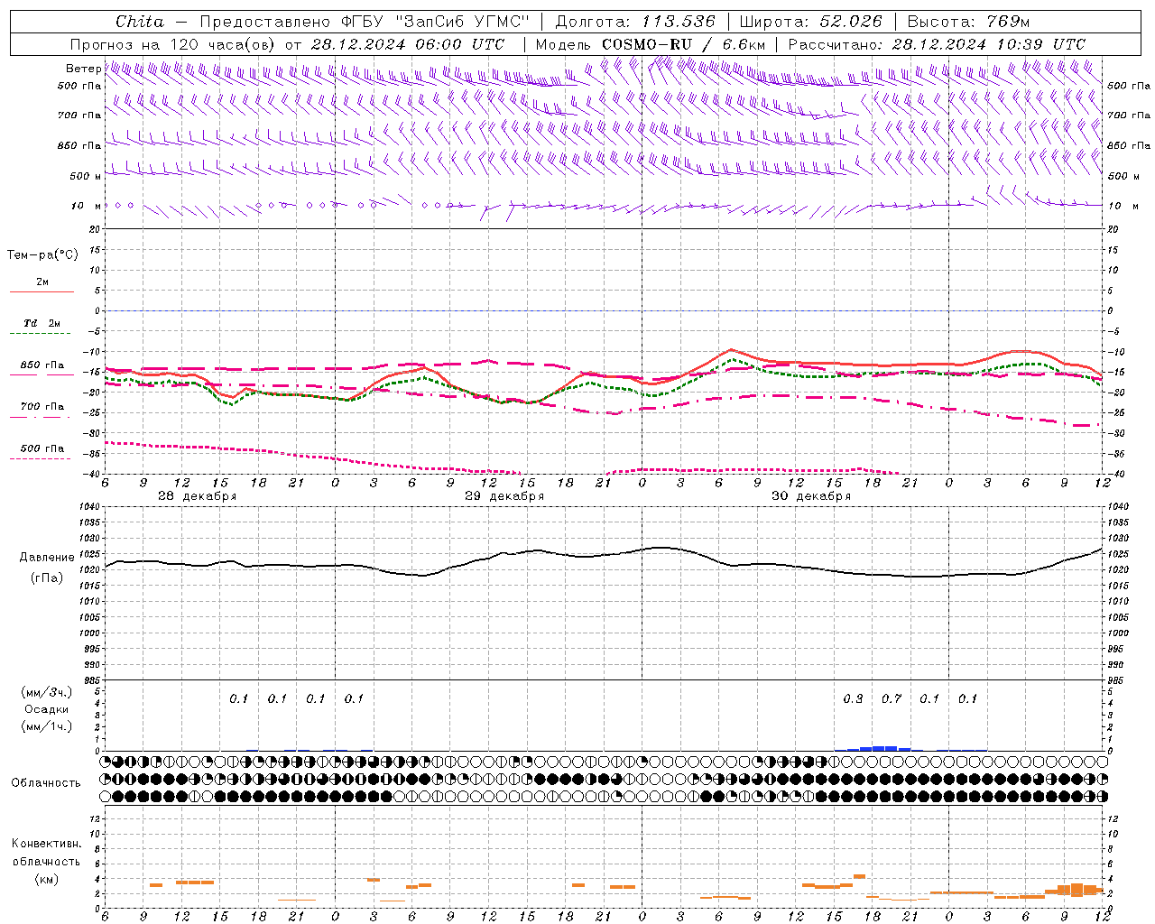Click 'Рассчитано: 28.12.2024 10:39 UTC' timestamp
Screen dimensions: 1155x924
pyautogui.click(x=937, y=44)
